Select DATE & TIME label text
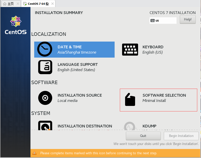201x158 pixels. [70, 47]
